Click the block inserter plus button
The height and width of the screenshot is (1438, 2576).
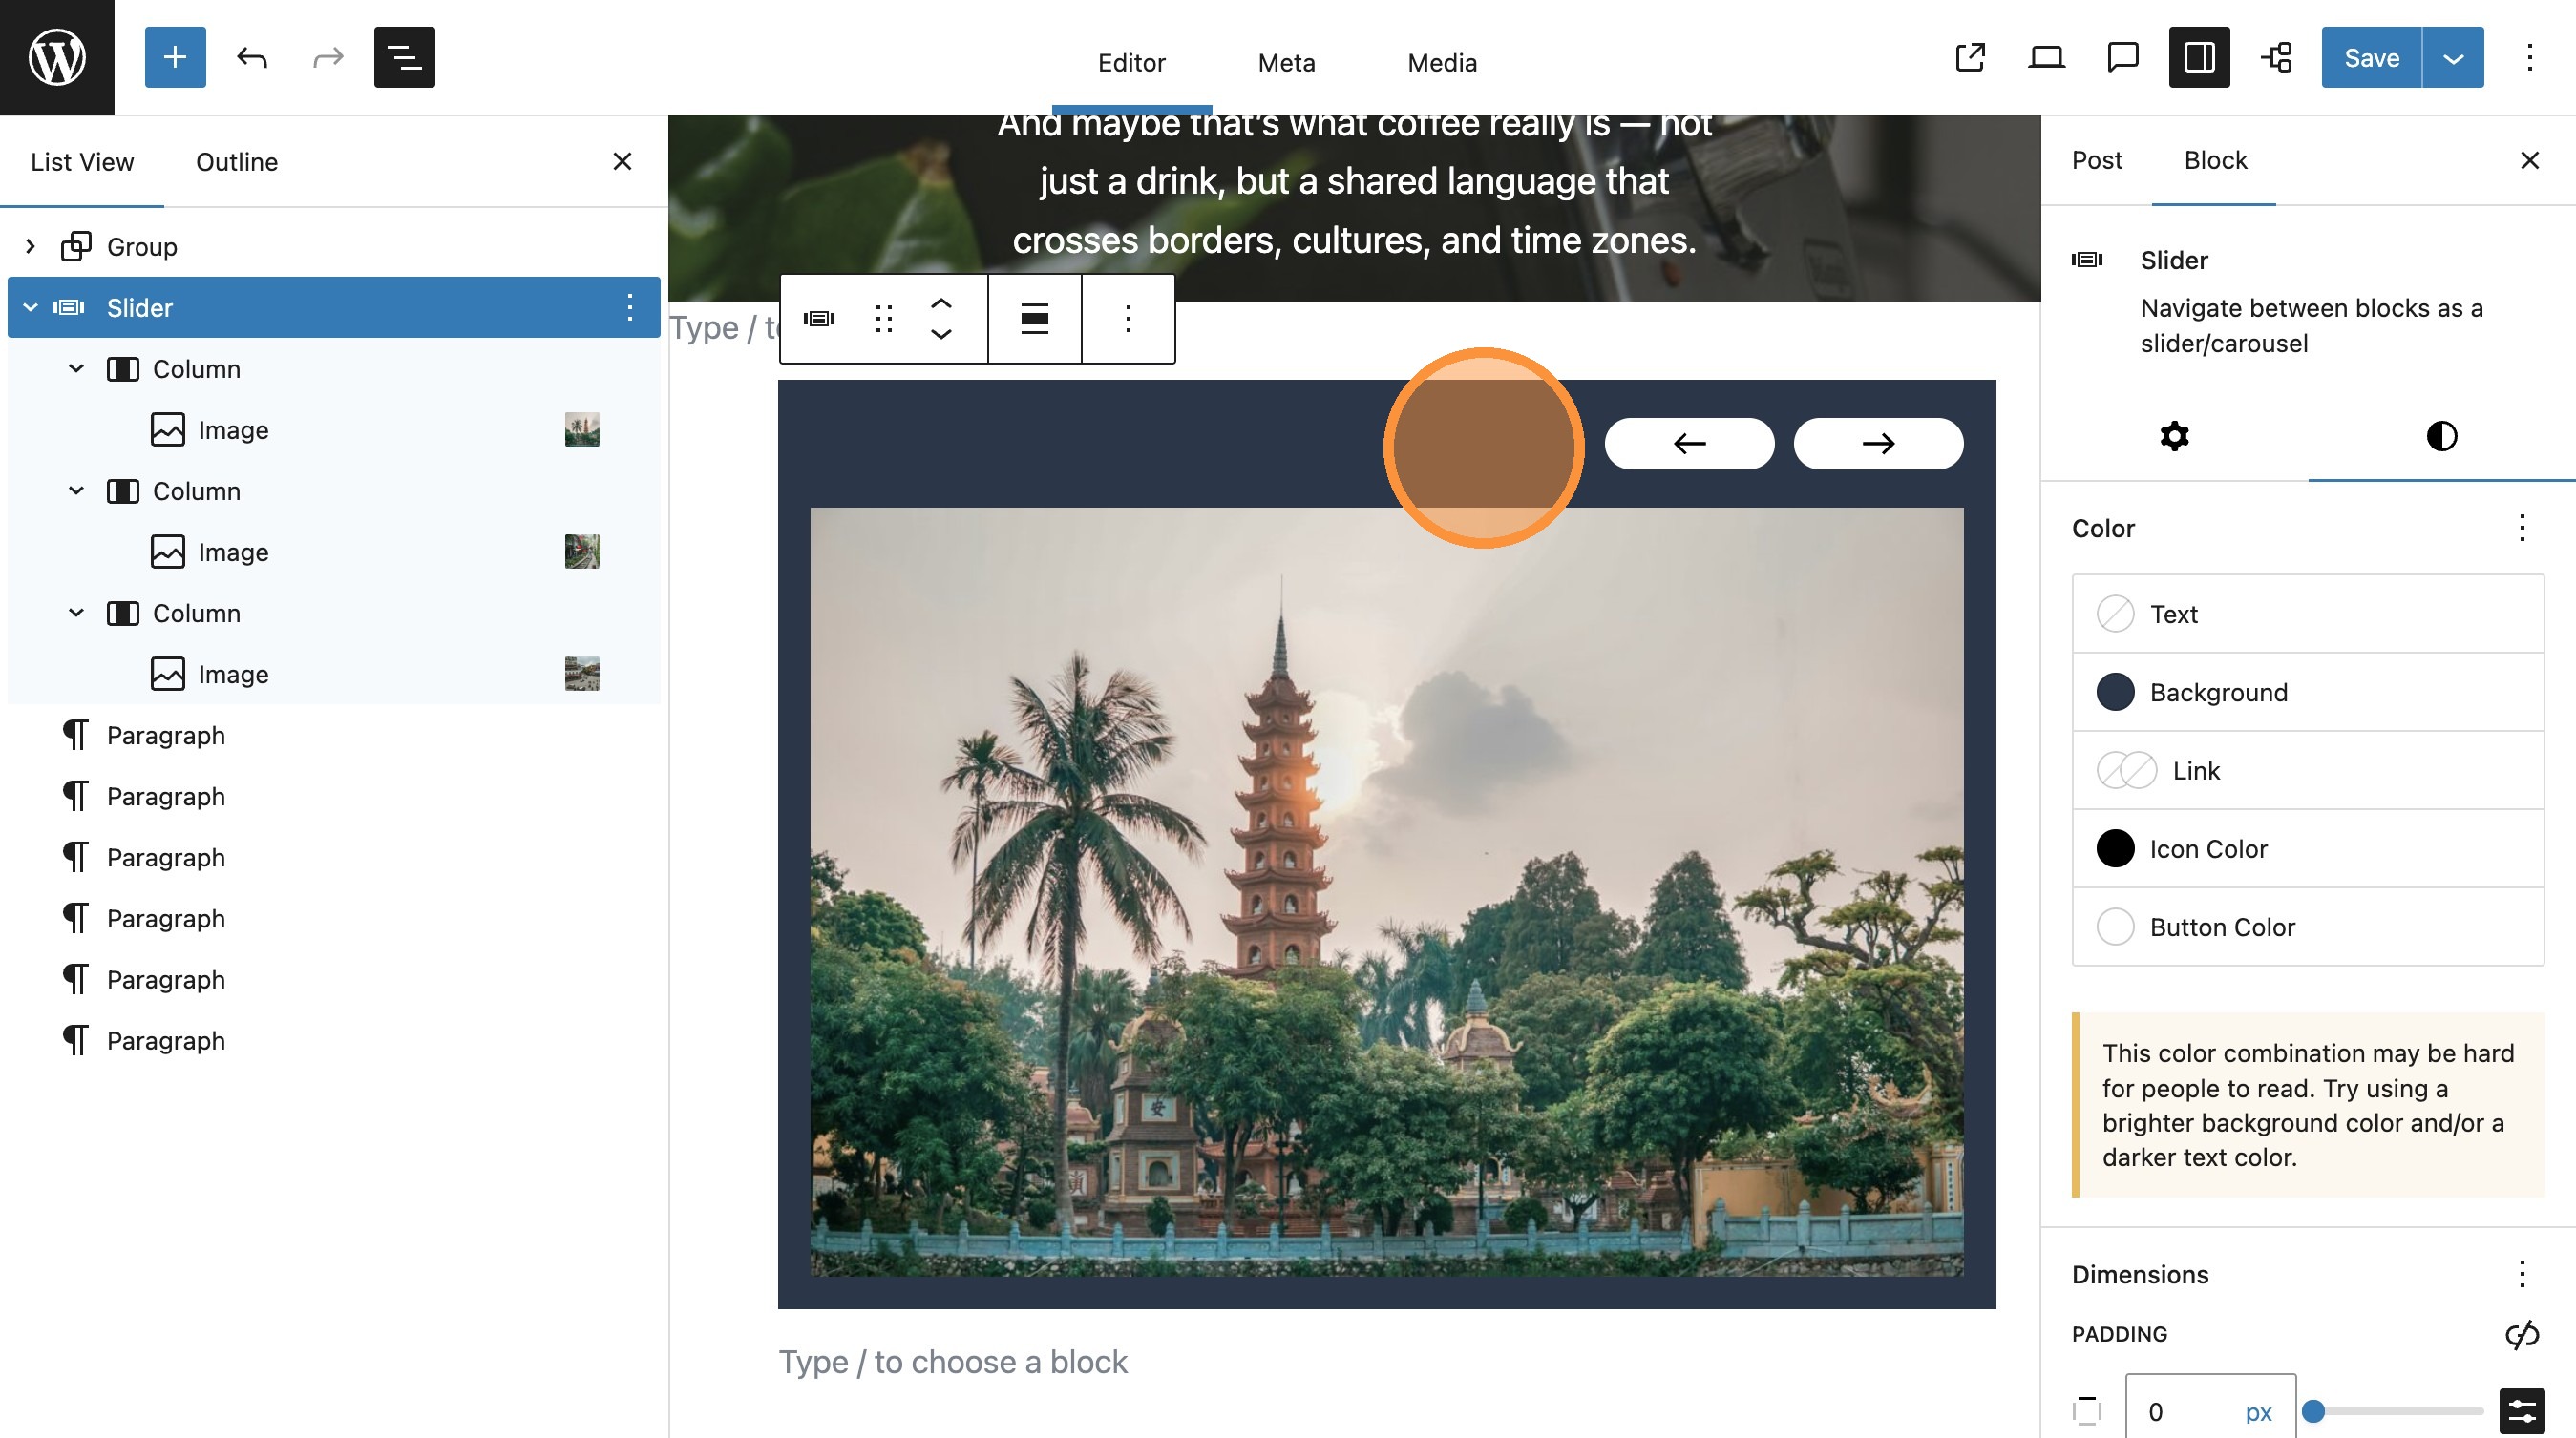(x=175, y=57)
